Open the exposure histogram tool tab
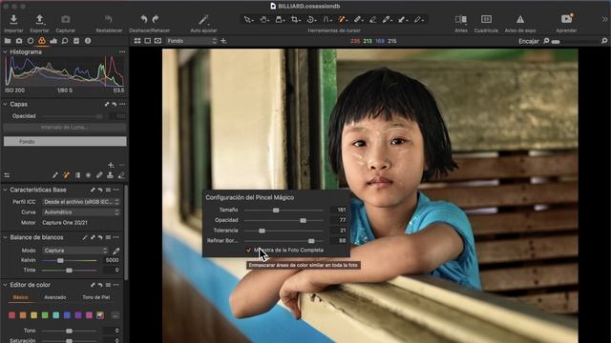This screenshot has width=611, height=343. coord(53,41)
